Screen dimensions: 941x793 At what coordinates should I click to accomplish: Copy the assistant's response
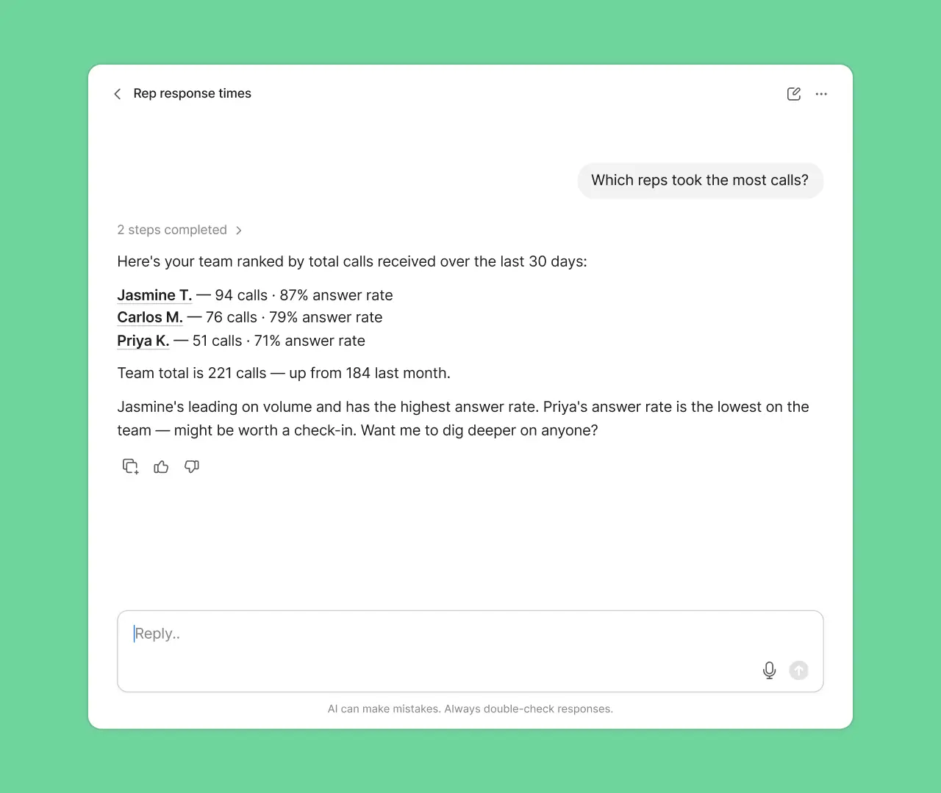[x=130, y=466]
